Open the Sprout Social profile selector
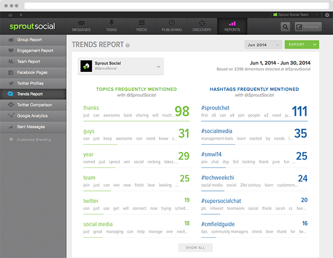333x258 pixels. (121, 66)
